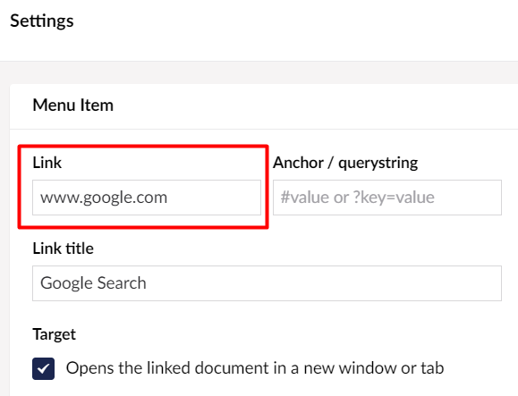
Task: Click the 'www.google.com' text in Link
Action: 104,198
